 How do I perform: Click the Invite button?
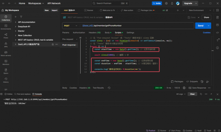(157, 3)
